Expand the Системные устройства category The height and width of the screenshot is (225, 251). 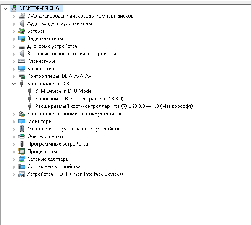click(14, 166)
